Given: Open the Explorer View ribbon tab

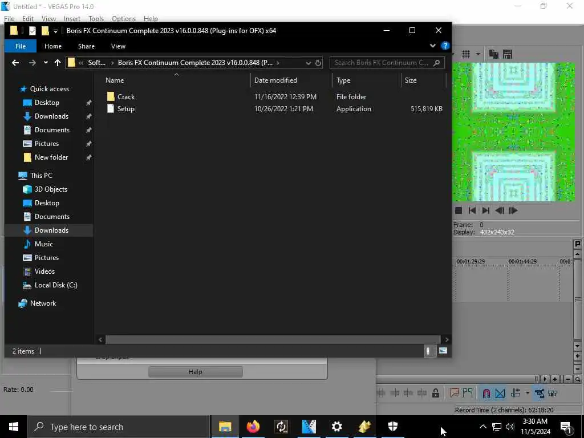Looking at the screenshot, I should pyautogui.click(x=118, y=46).
